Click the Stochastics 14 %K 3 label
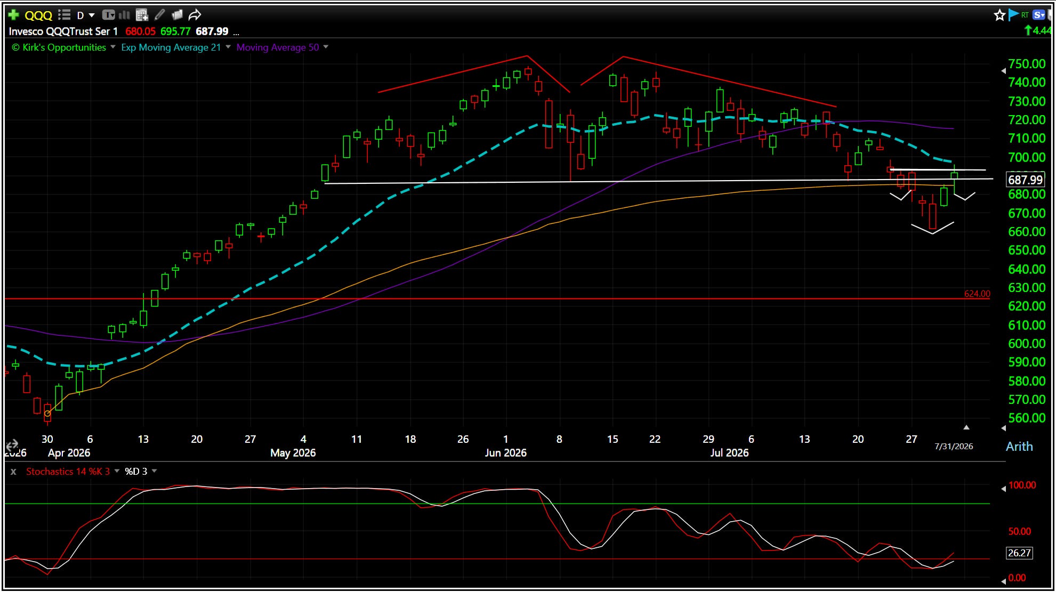This screenshot has width=1056, height=592. 68,472
